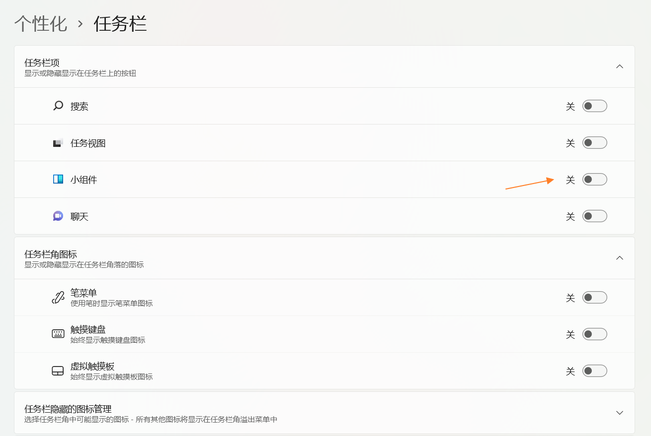
Task: Toggle the 虚拟触摸板 switch
Action: [x=595, y=371]
